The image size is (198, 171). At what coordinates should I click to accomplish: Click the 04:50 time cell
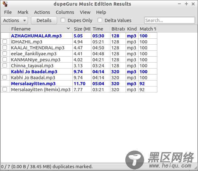click(101, 48)
